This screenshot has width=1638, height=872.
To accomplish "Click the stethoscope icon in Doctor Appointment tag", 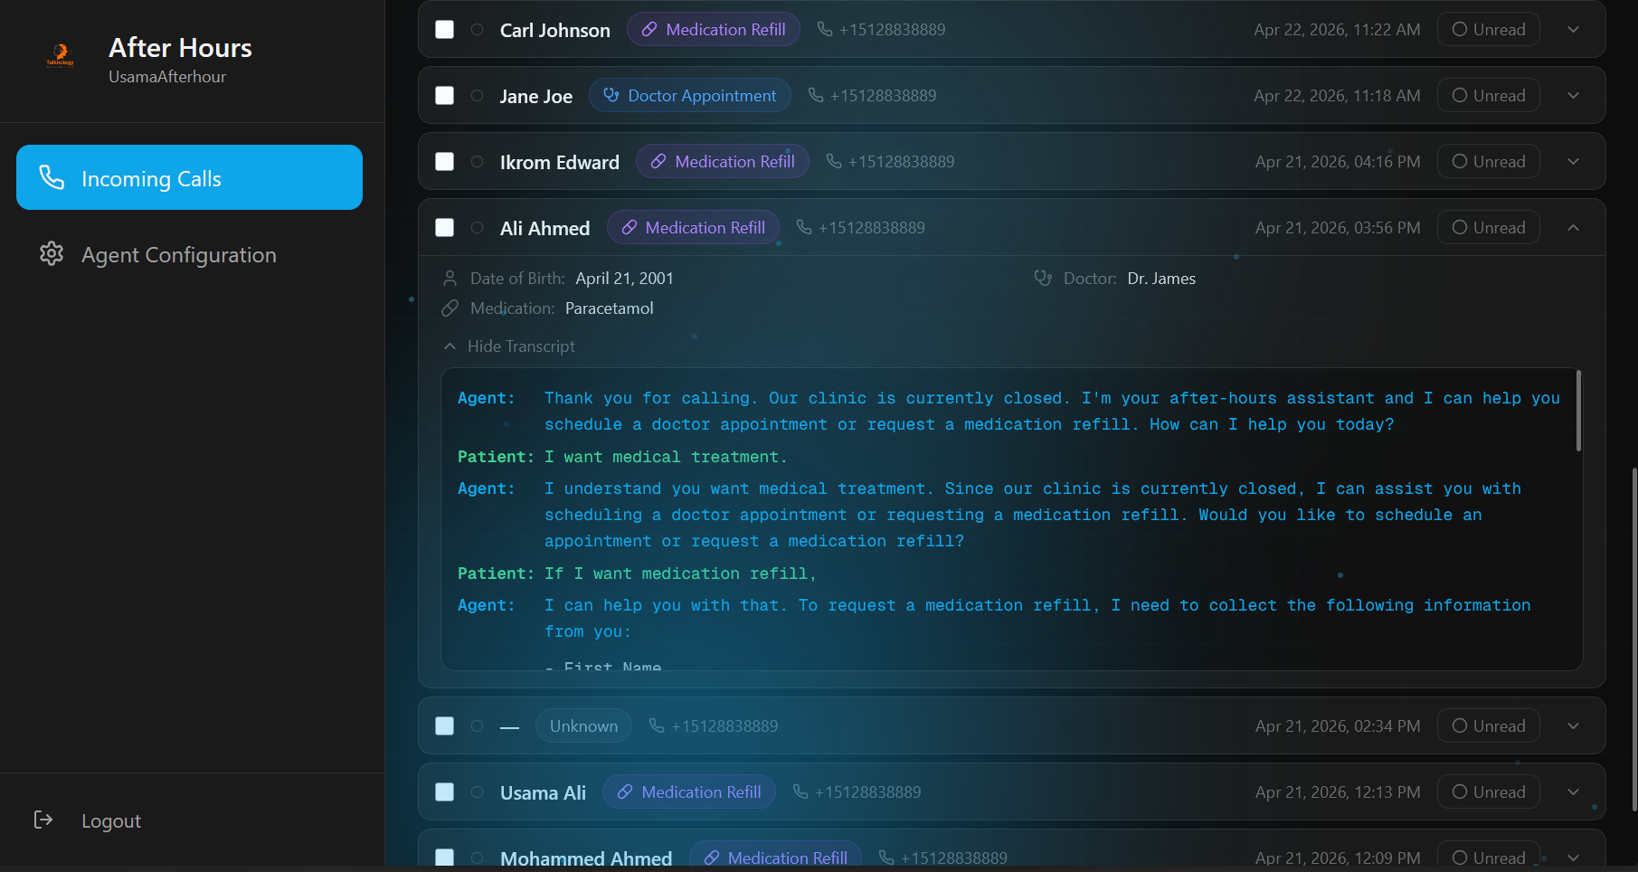I will coord(611,95).
